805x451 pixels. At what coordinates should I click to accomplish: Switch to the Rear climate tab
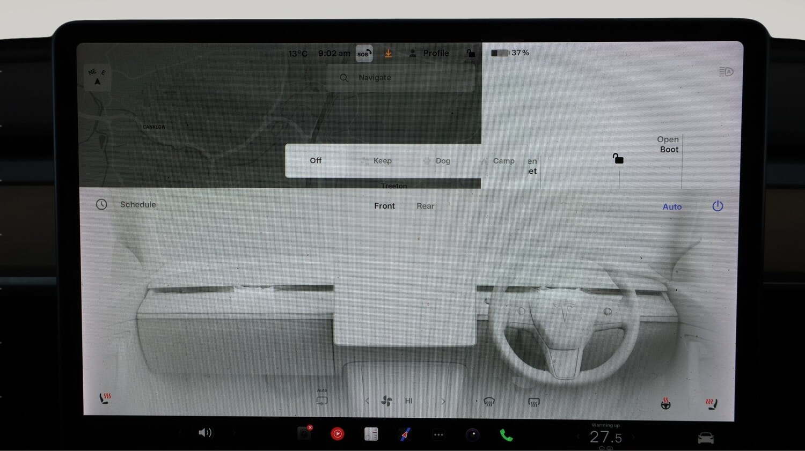click(425, 205)
